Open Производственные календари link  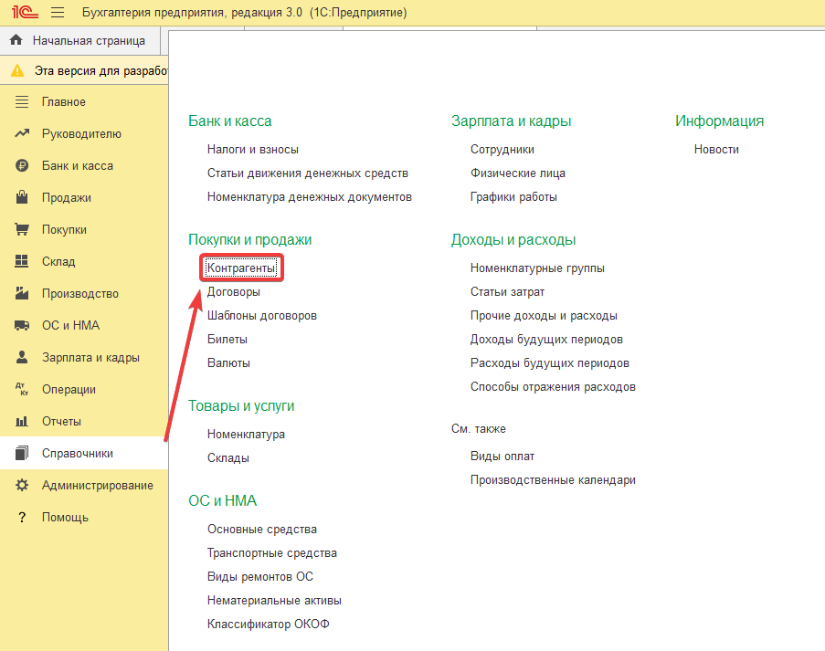553,480
